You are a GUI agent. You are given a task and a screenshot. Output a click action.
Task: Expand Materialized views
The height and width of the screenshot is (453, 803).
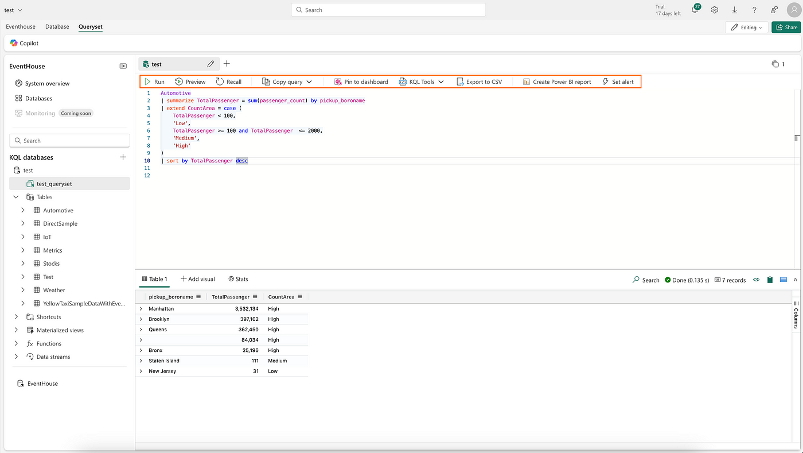16,330
